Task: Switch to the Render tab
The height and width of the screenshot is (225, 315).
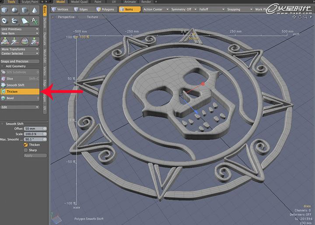Action: pos(146,2)
